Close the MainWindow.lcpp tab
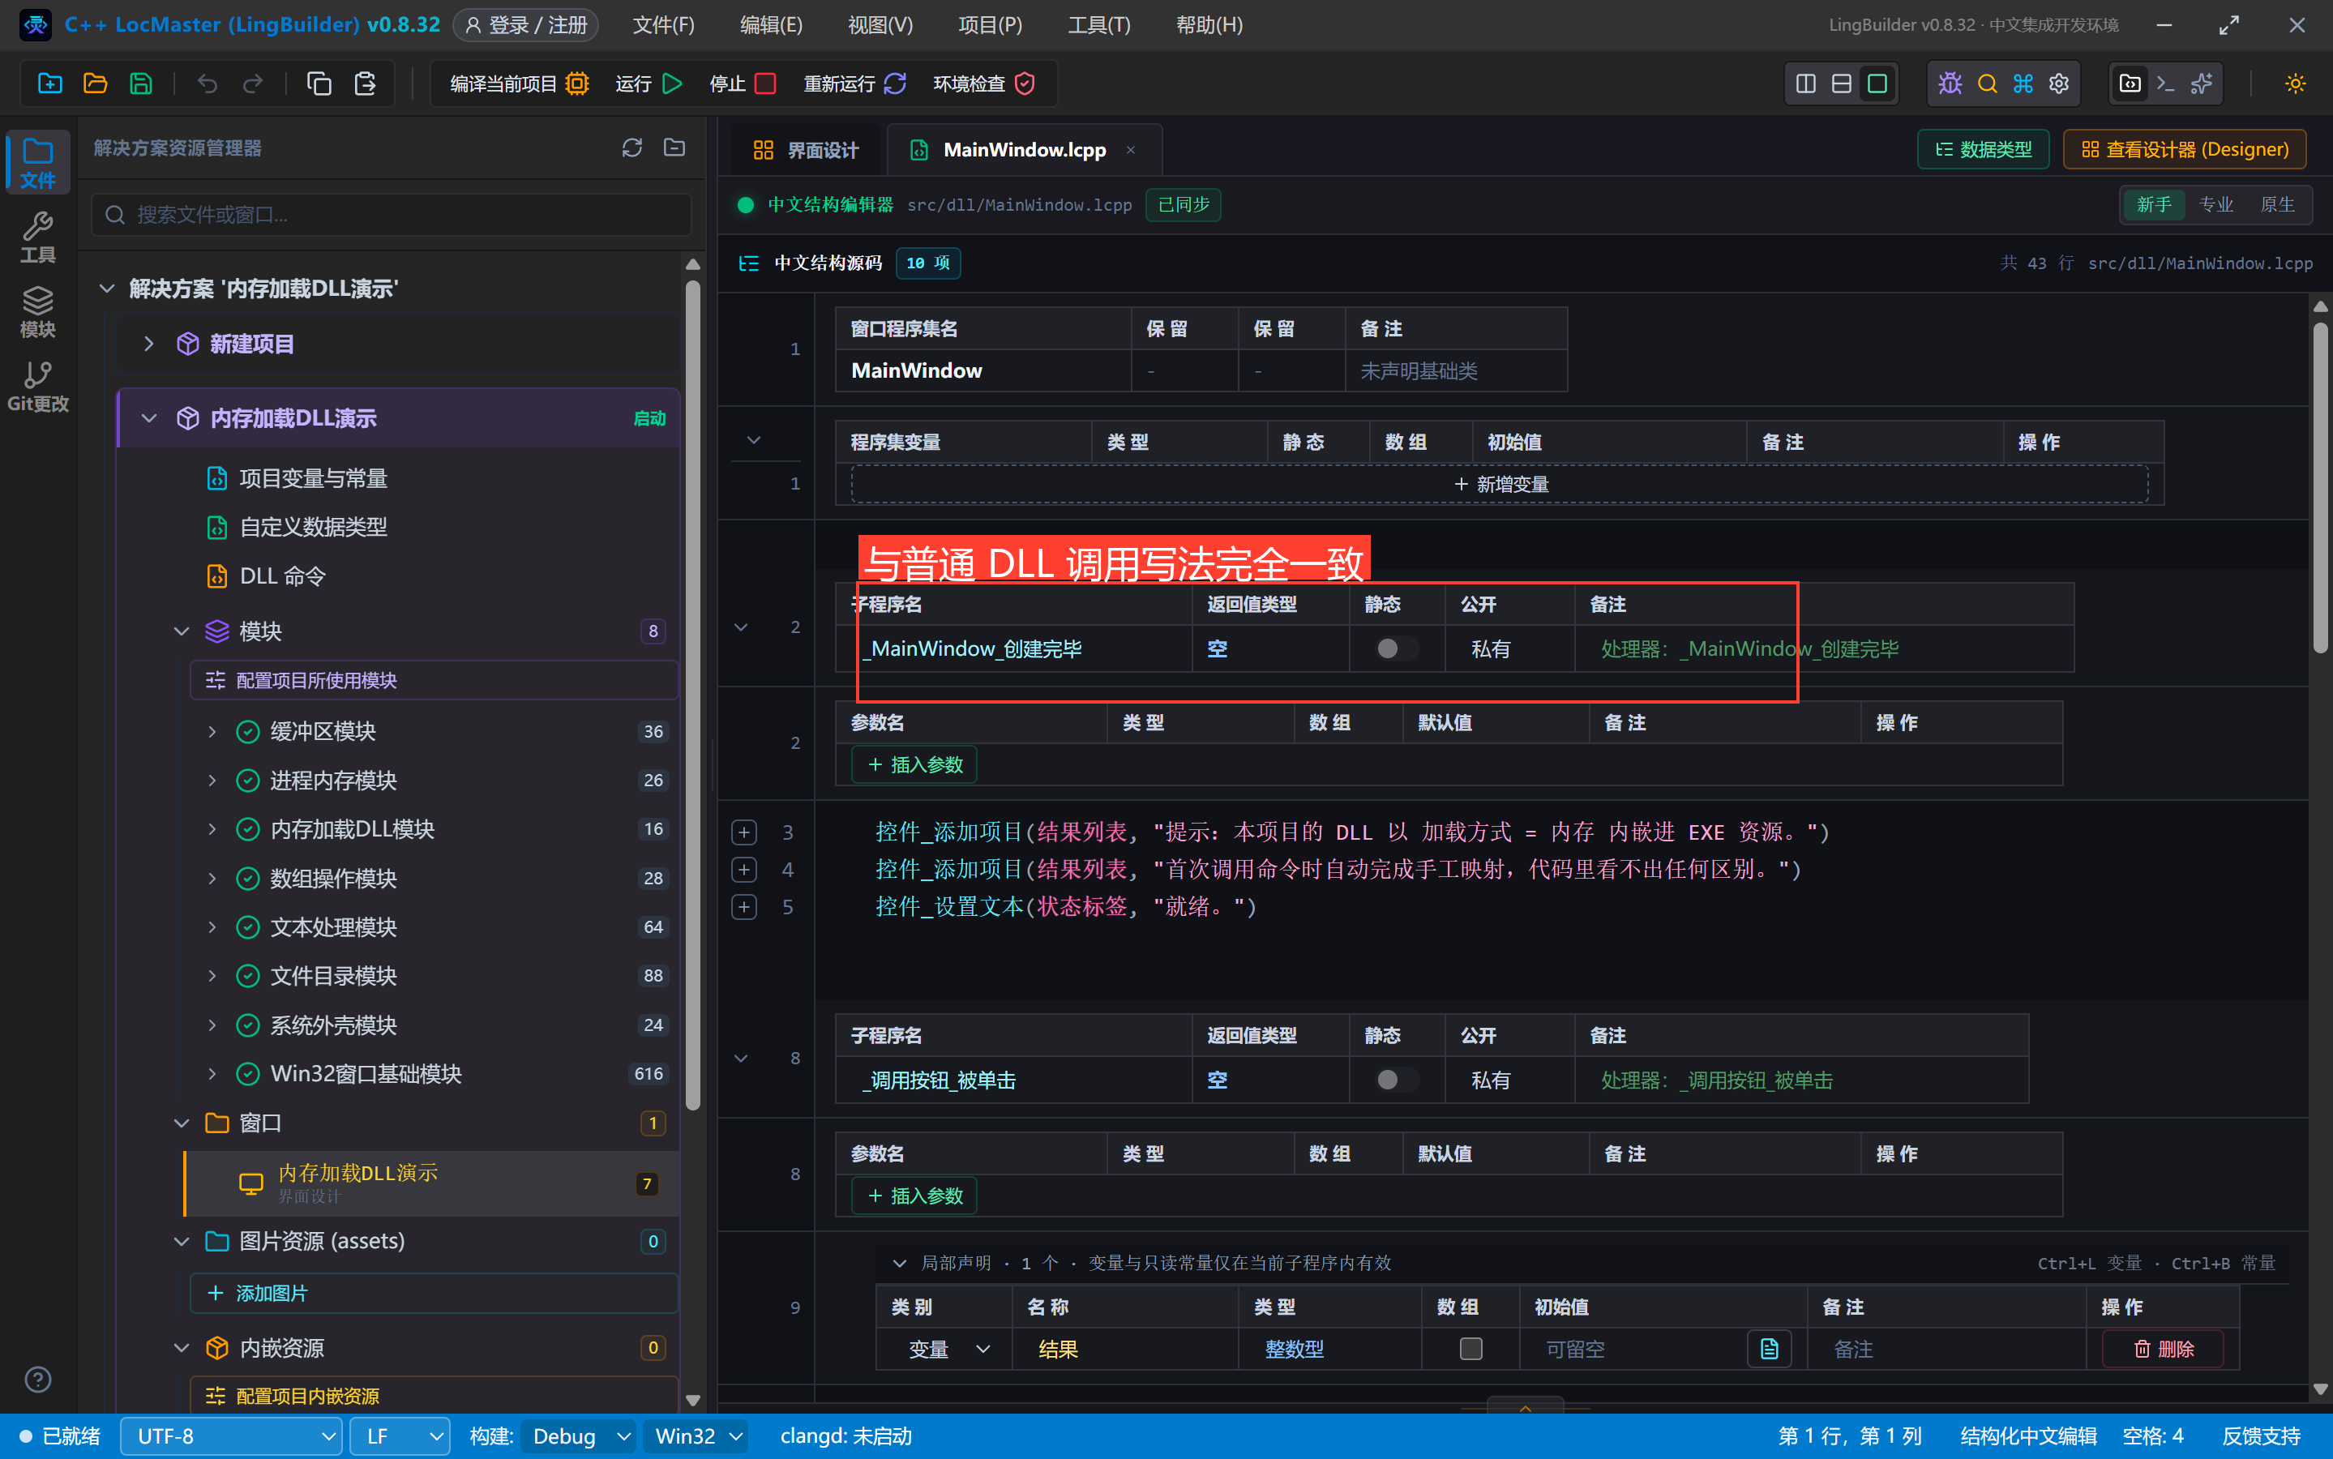Viewport: 2333px width, 1459px height. point(1131,150)
